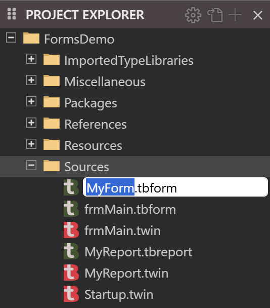Click the Startup.twin red file icon
The height and width of the screenshot is (308, 270).
point(71,294)
